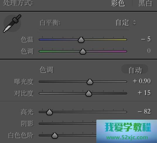
Task: Click the 对比度 contrast slider handle
Action: tap(89, 93)
